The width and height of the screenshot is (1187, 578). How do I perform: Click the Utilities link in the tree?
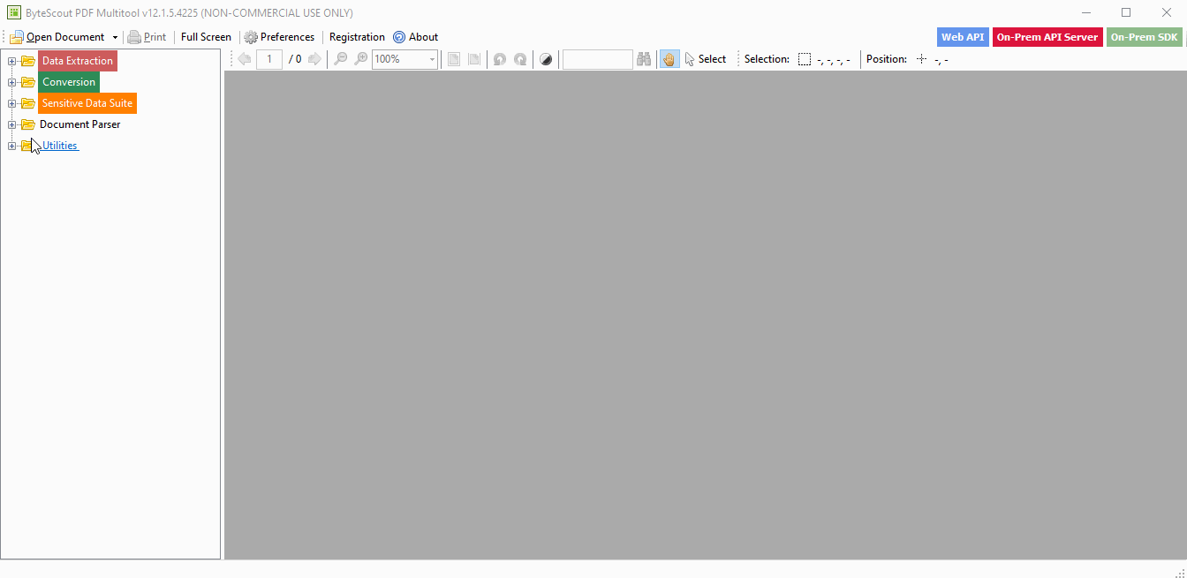click(60, 146)
